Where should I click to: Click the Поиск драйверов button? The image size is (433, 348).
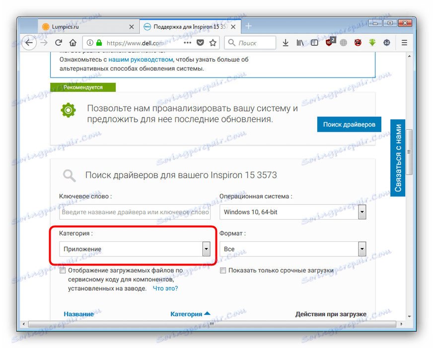pyautogui.click(x=349, y=124)
